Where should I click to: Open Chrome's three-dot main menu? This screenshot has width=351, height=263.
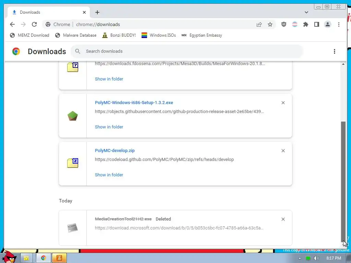click(x=339, y=24)
